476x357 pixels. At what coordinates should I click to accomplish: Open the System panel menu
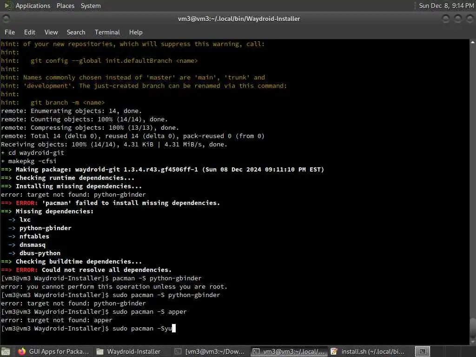click(x=91, y=6)
